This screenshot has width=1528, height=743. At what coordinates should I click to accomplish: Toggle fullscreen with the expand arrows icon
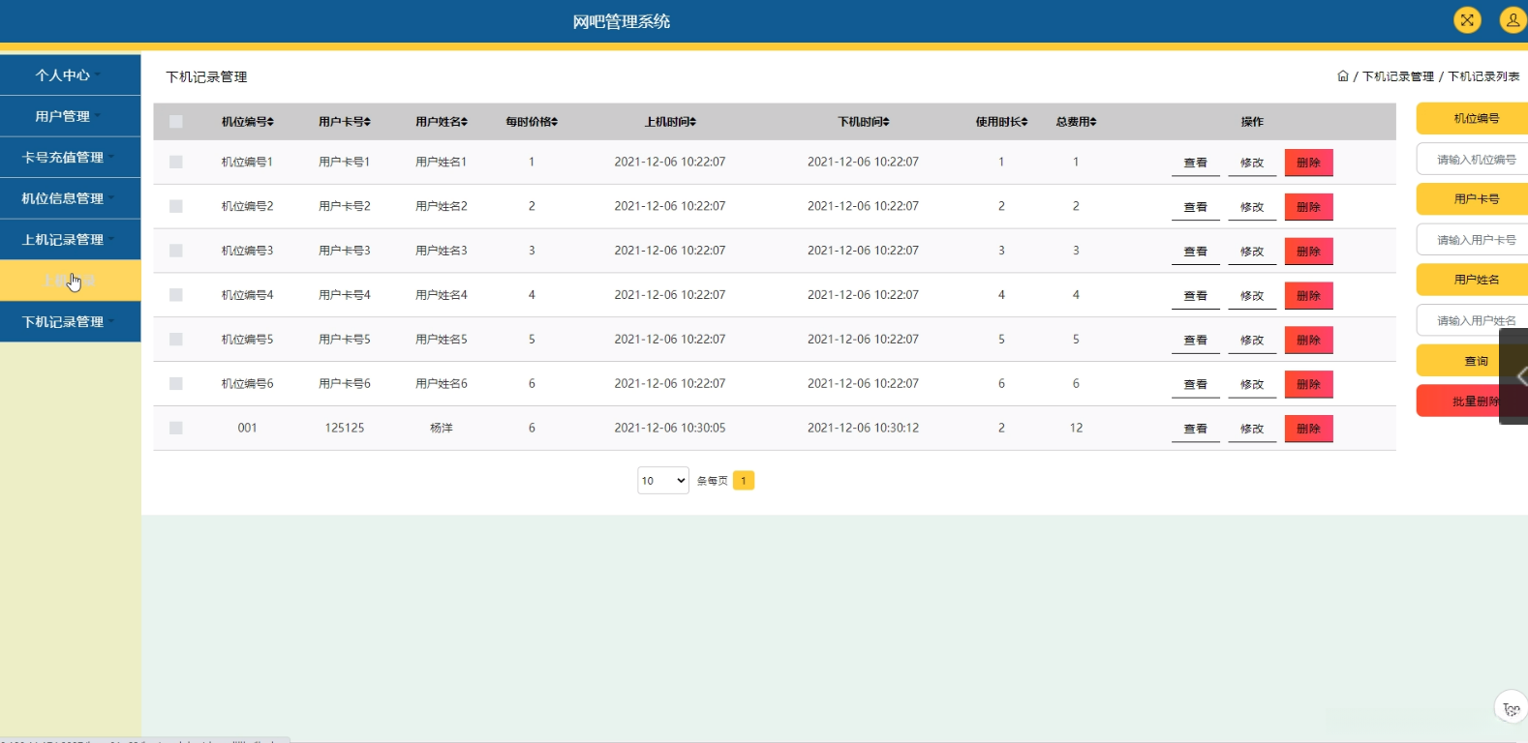pyautogui.click(x=1467, y=19)
